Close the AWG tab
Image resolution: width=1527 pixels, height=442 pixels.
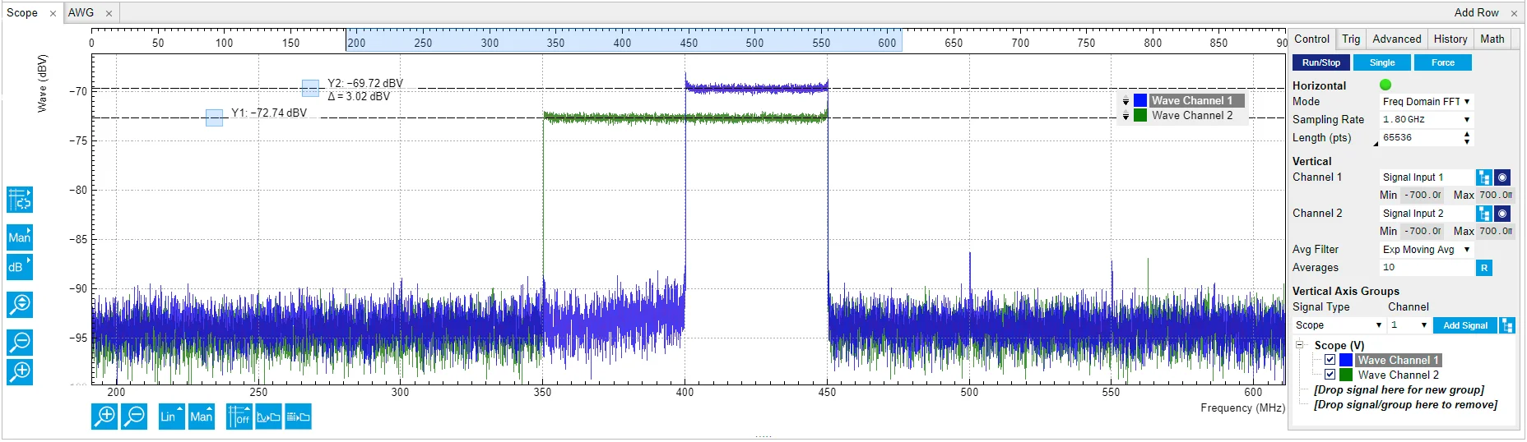pyautogui.click(x=109, y=13)
